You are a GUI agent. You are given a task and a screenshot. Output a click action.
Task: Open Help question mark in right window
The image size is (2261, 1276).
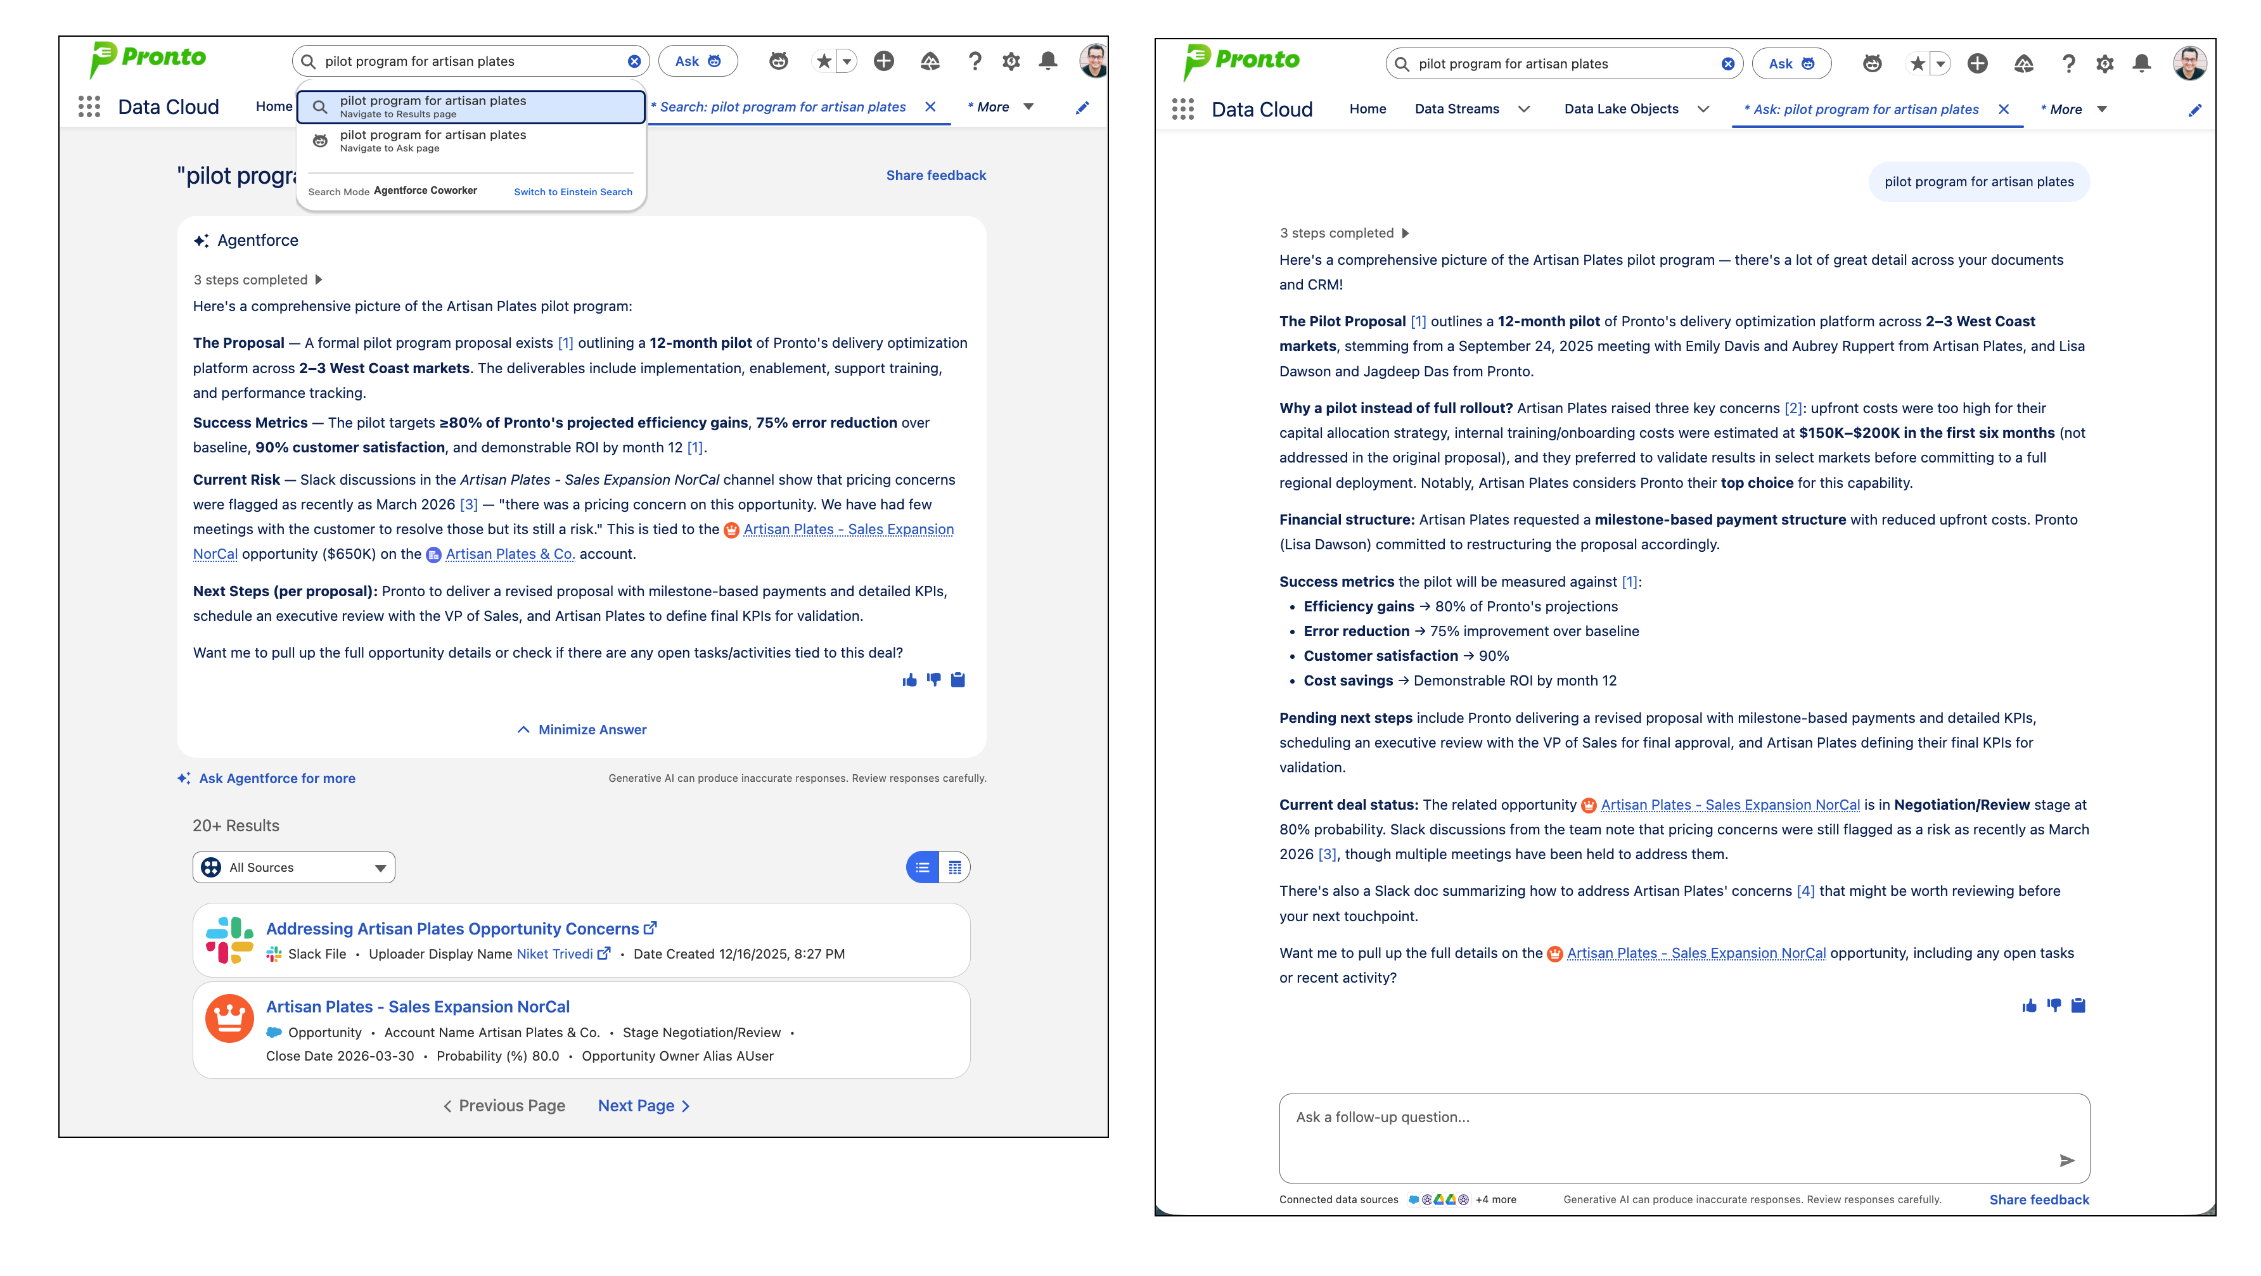[2068, 64]
